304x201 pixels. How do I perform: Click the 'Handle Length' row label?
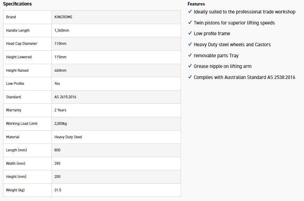tap(18, 31)
